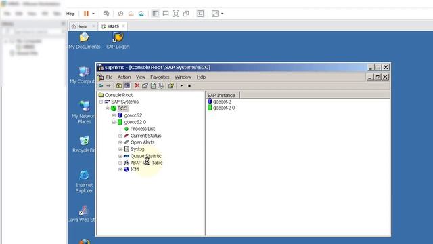Select Console Root in the tree
The width and height of the screenshot is (433, 244).
[x=119, y=95]
